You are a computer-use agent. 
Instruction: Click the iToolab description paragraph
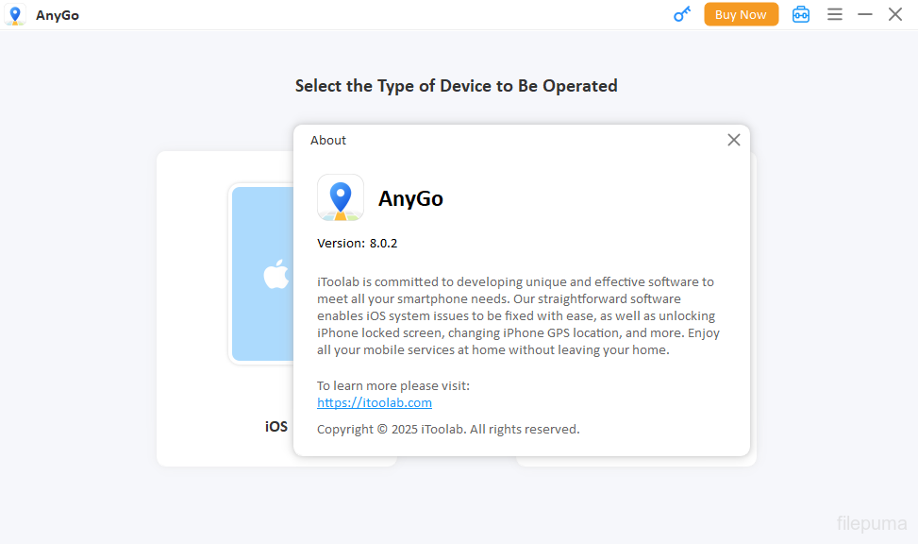518,315
